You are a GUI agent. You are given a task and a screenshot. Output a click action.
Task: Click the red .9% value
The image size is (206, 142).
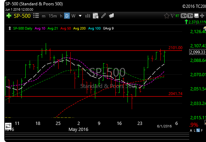[194, 125]
